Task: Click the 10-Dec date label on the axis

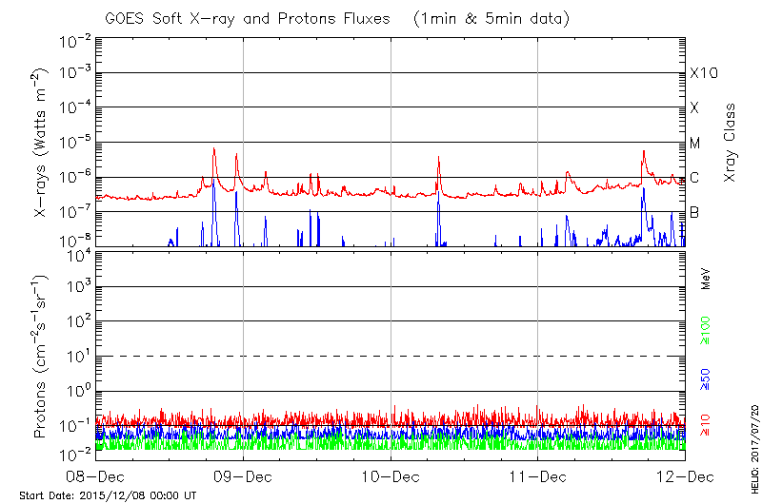Action: 391,475
